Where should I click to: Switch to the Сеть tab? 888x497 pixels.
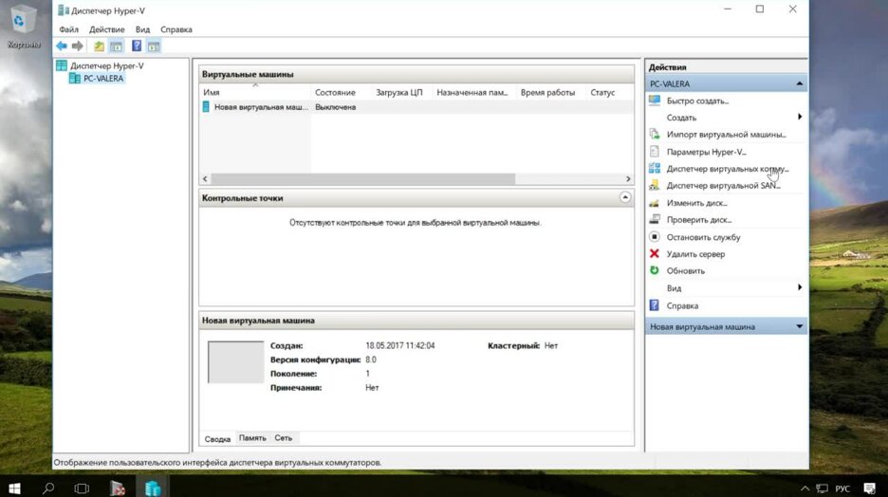pyautogui.click(x=283, y=437)
